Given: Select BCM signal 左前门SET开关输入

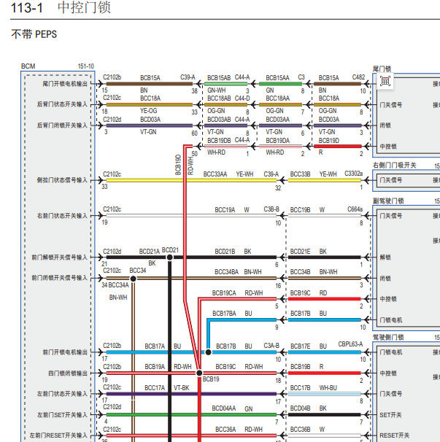Looking at the screenshot, I should click(62, 415).
